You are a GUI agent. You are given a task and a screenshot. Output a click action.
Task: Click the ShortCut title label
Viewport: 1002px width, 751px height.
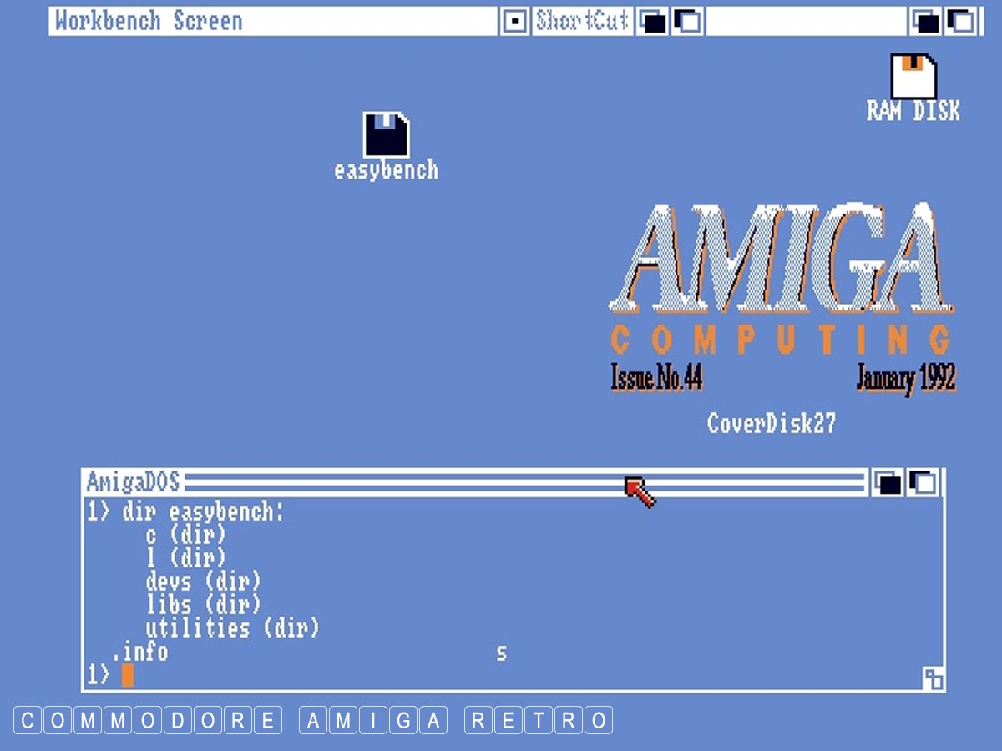582,21
